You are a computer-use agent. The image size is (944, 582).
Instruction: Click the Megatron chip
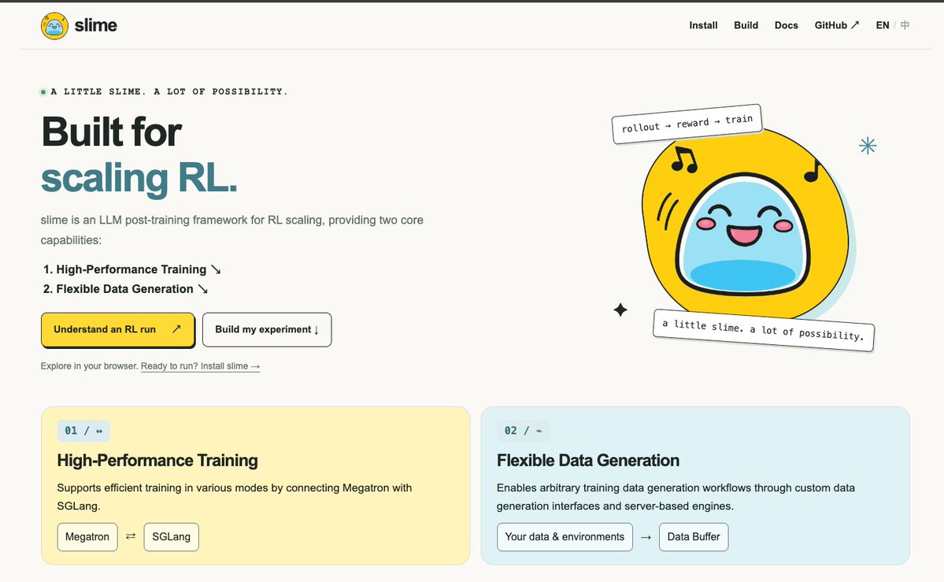[x=87, y=537]
